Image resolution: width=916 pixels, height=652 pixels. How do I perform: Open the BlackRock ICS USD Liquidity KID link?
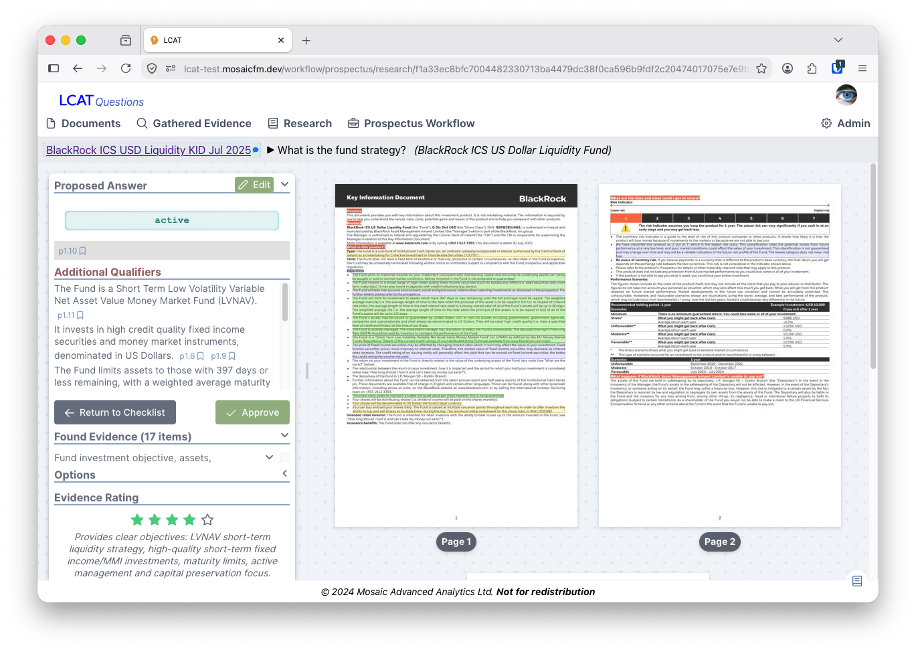[x=149, y=150]
